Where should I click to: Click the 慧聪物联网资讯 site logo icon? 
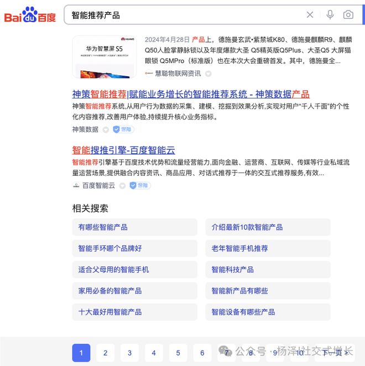(149, 74)
